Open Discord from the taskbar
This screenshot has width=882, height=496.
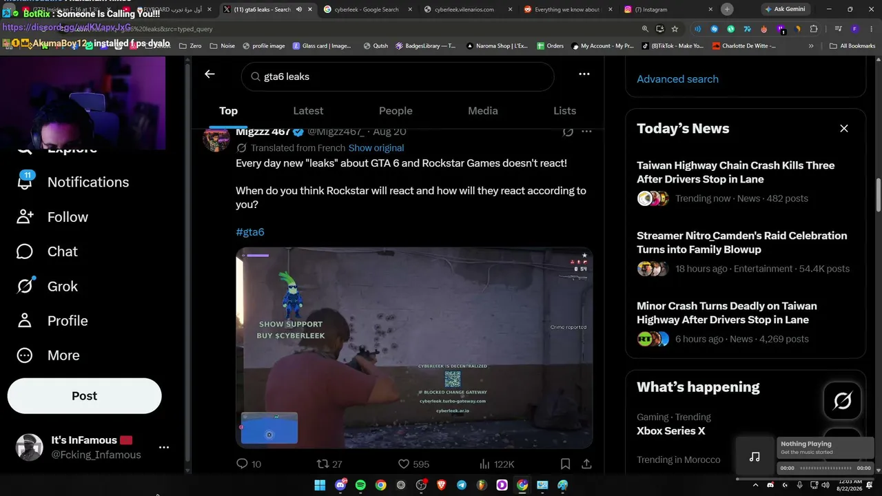click(340, 485)
